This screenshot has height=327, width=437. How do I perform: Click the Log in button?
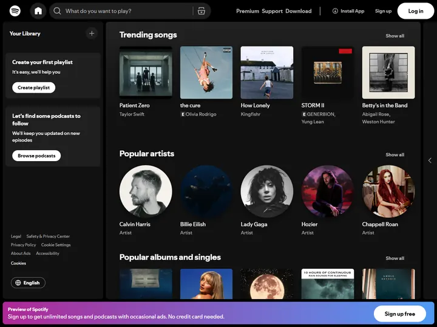click(416, 11)
